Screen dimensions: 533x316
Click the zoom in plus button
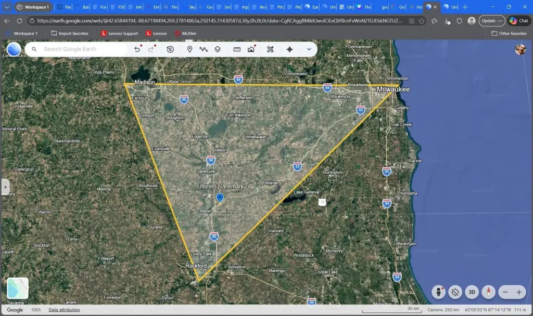tap(518, 292)
